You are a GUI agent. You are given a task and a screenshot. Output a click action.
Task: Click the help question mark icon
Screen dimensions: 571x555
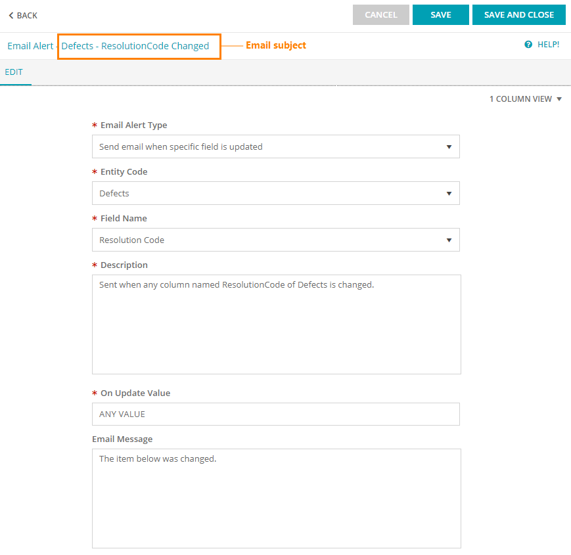pyautogui.click(x=528, y=45)
